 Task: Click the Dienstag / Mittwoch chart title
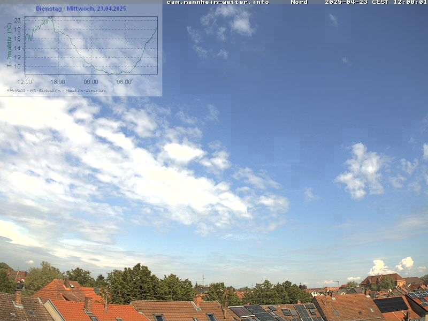click(x=81, y=9)
